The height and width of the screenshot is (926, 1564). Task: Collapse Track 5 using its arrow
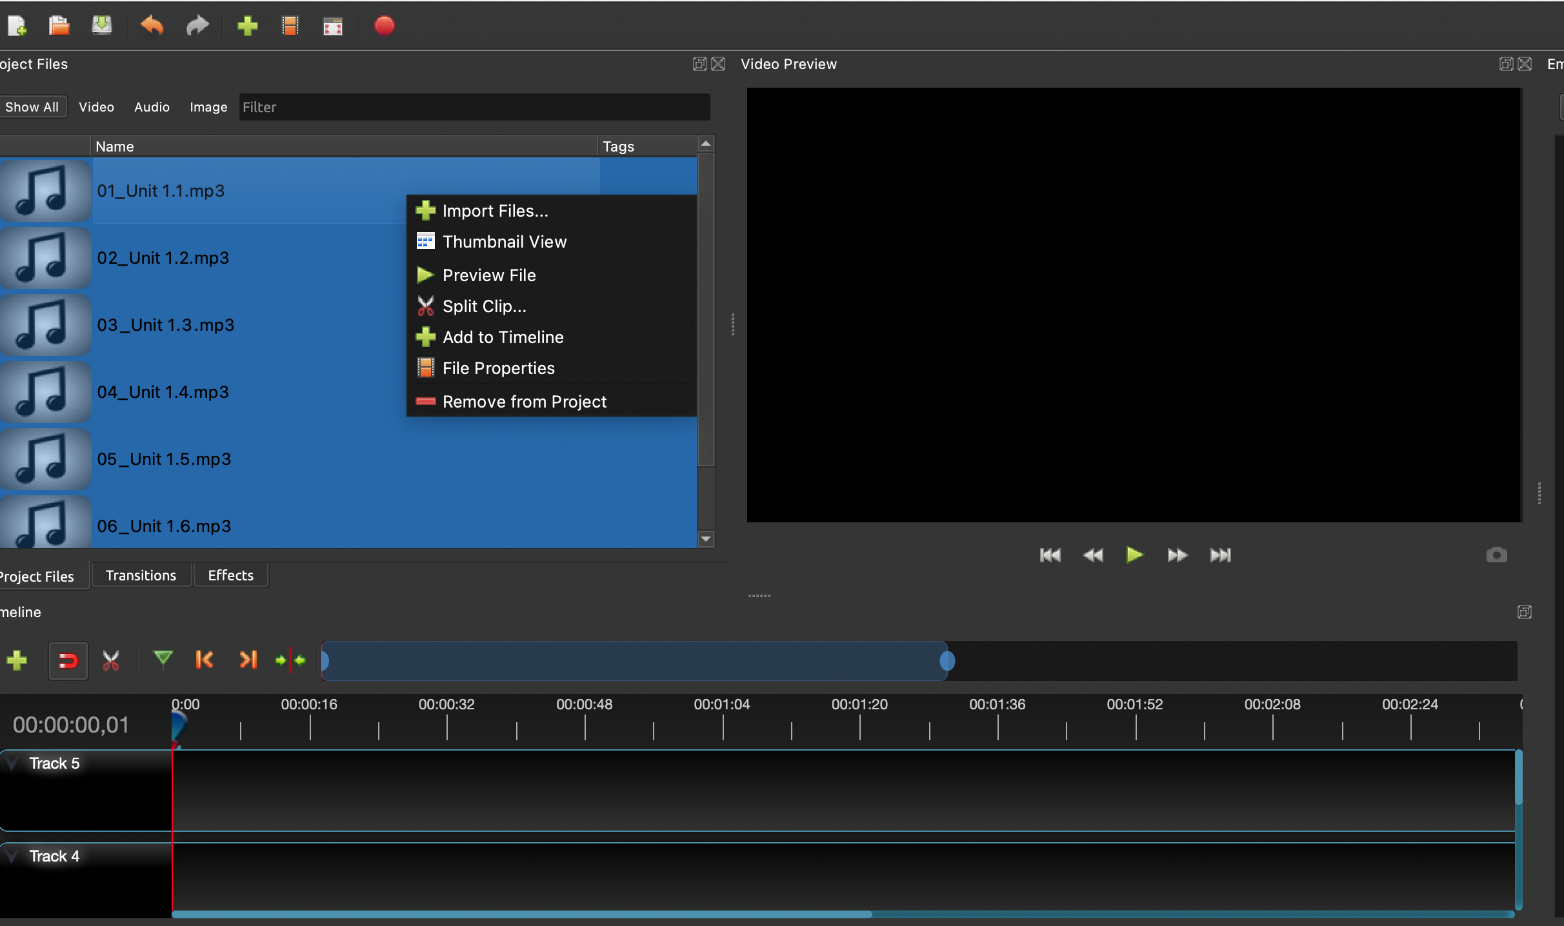coord(12,763)
